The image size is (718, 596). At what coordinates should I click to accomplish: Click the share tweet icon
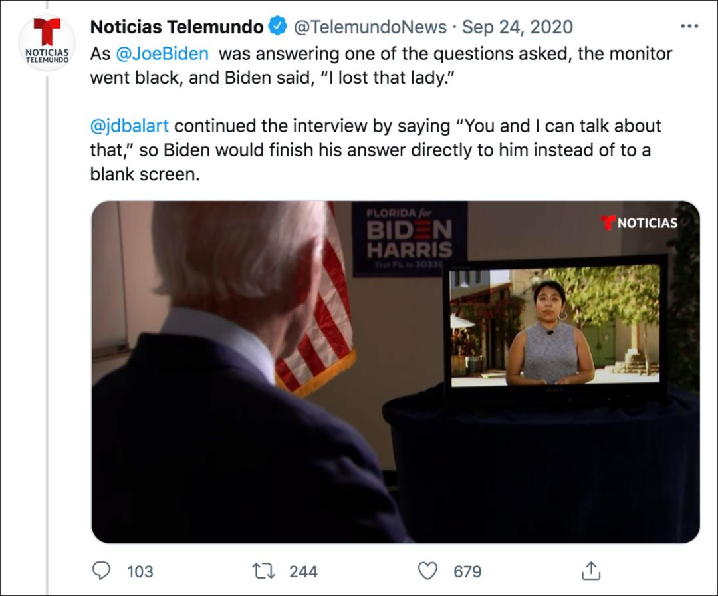pyautogui.click(x=591, y=571)
